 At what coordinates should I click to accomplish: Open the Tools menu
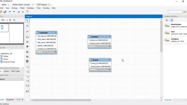[38, 8]
